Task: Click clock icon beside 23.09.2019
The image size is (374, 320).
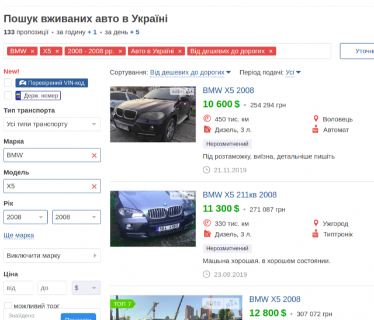Action: tap(206, 274)
